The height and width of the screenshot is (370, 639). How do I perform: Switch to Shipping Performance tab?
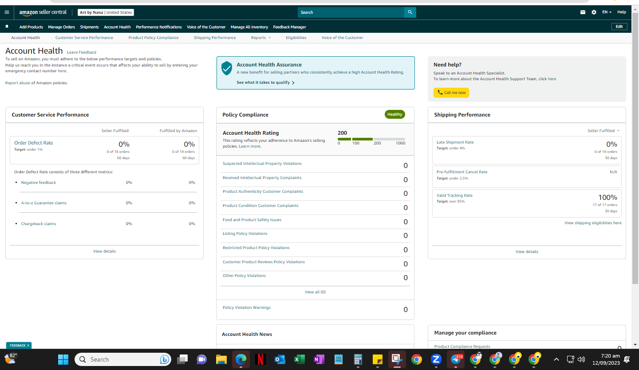pyautogui.click(x=215, y=38)
